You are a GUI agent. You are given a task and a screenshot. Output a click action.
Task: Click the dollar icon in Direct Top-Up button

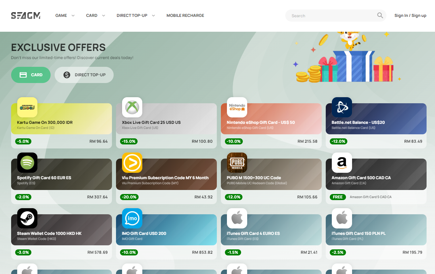point(67,75)
